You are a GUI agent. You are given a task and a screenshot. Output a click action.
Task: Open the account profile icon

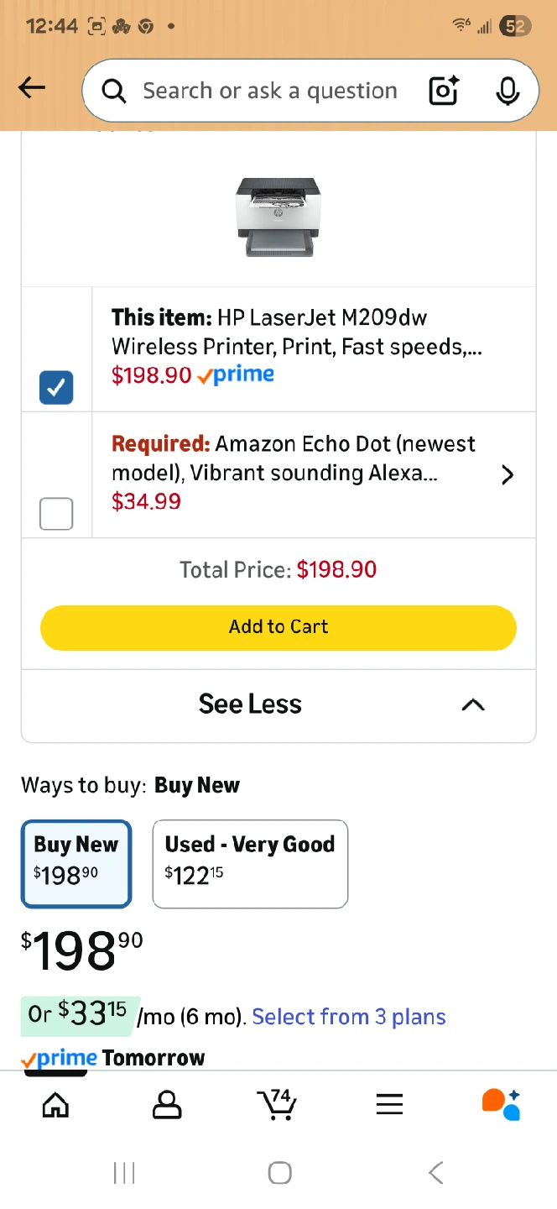tap(167, 1105)
